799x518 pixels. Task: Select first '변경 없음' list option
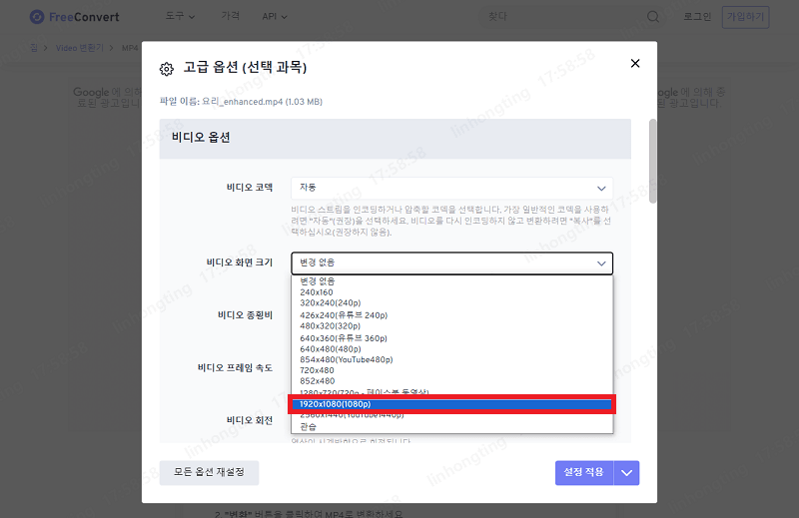pos(317,281)
